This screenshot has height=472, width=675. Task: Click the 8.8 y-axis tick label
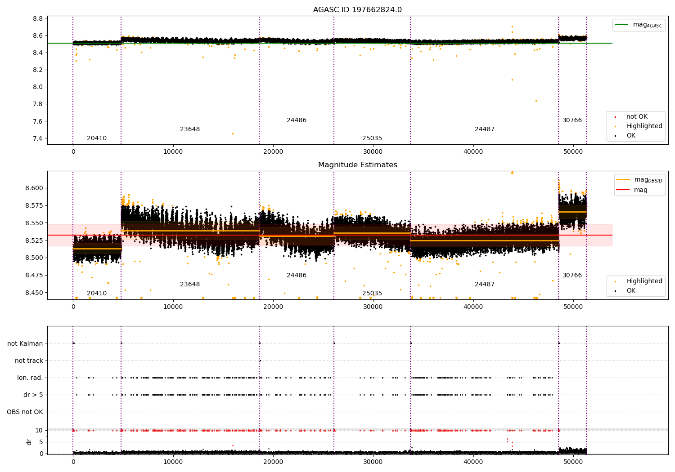[38, 18]
